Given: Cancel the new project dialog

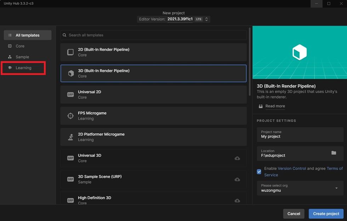Looking at the screenshot, I should tap(294, 214).
